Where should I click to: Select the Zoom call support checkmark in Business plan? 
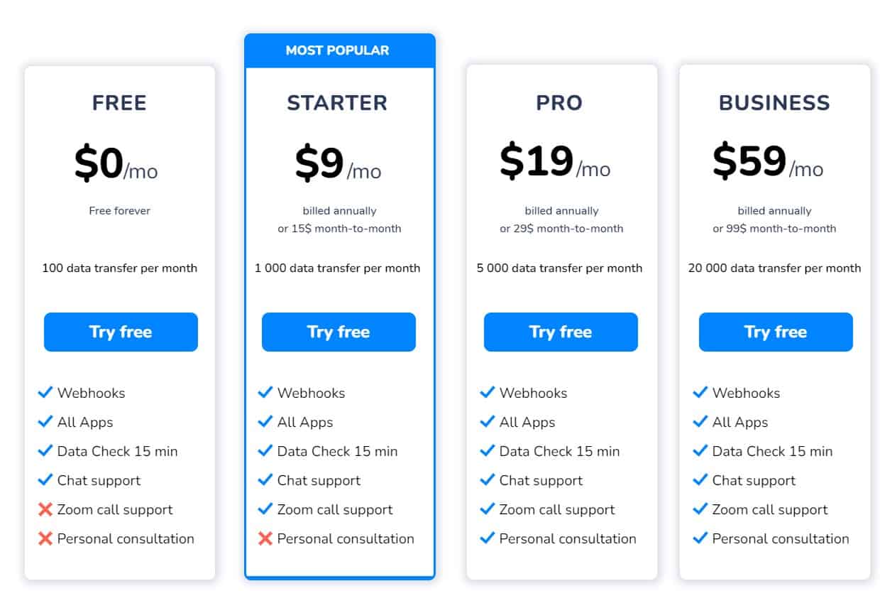(x=700, y=509)
